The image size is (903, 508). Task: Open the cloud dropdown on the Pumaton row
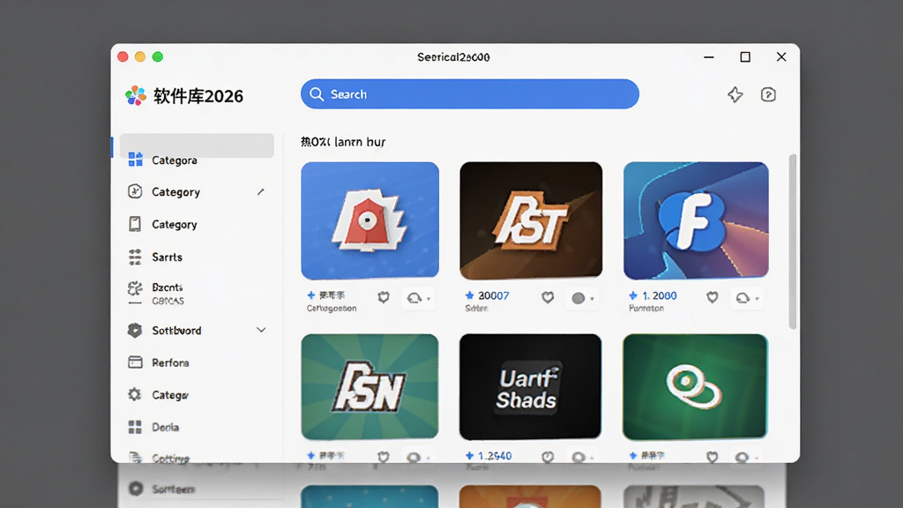pos(747,298)
